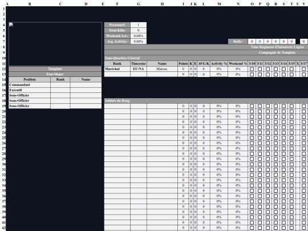
Task: Select the "Marcus." name cell
Action: pos(162,69)
